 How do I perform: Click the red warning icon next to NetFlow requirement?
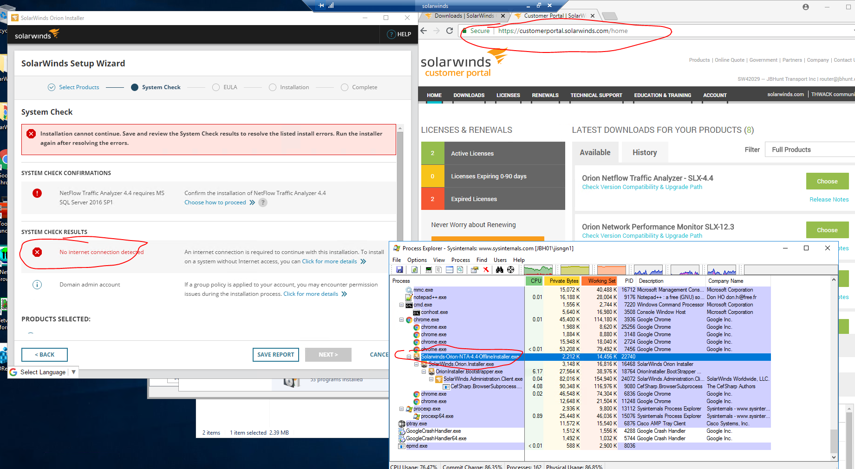coord(37,193)
